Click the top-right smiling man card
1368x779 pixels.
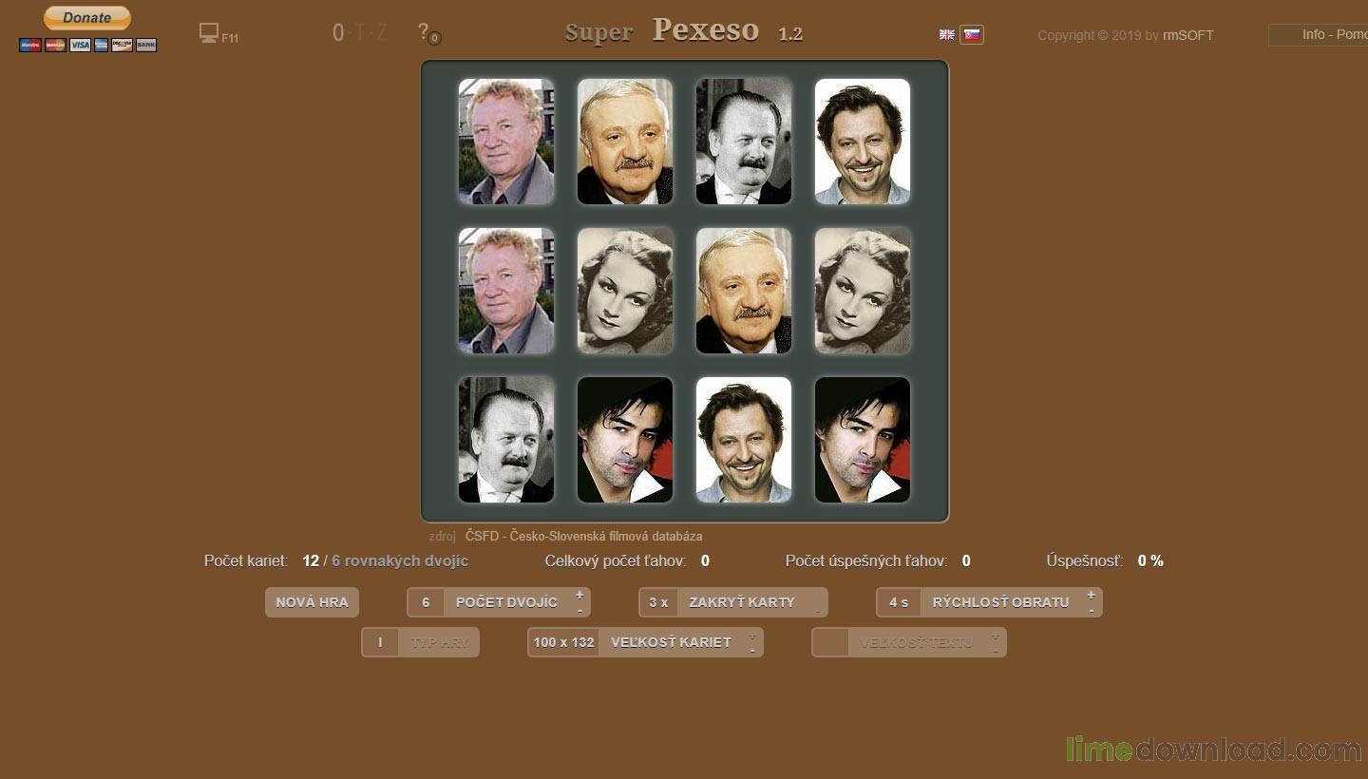click(x=862, y=142)
